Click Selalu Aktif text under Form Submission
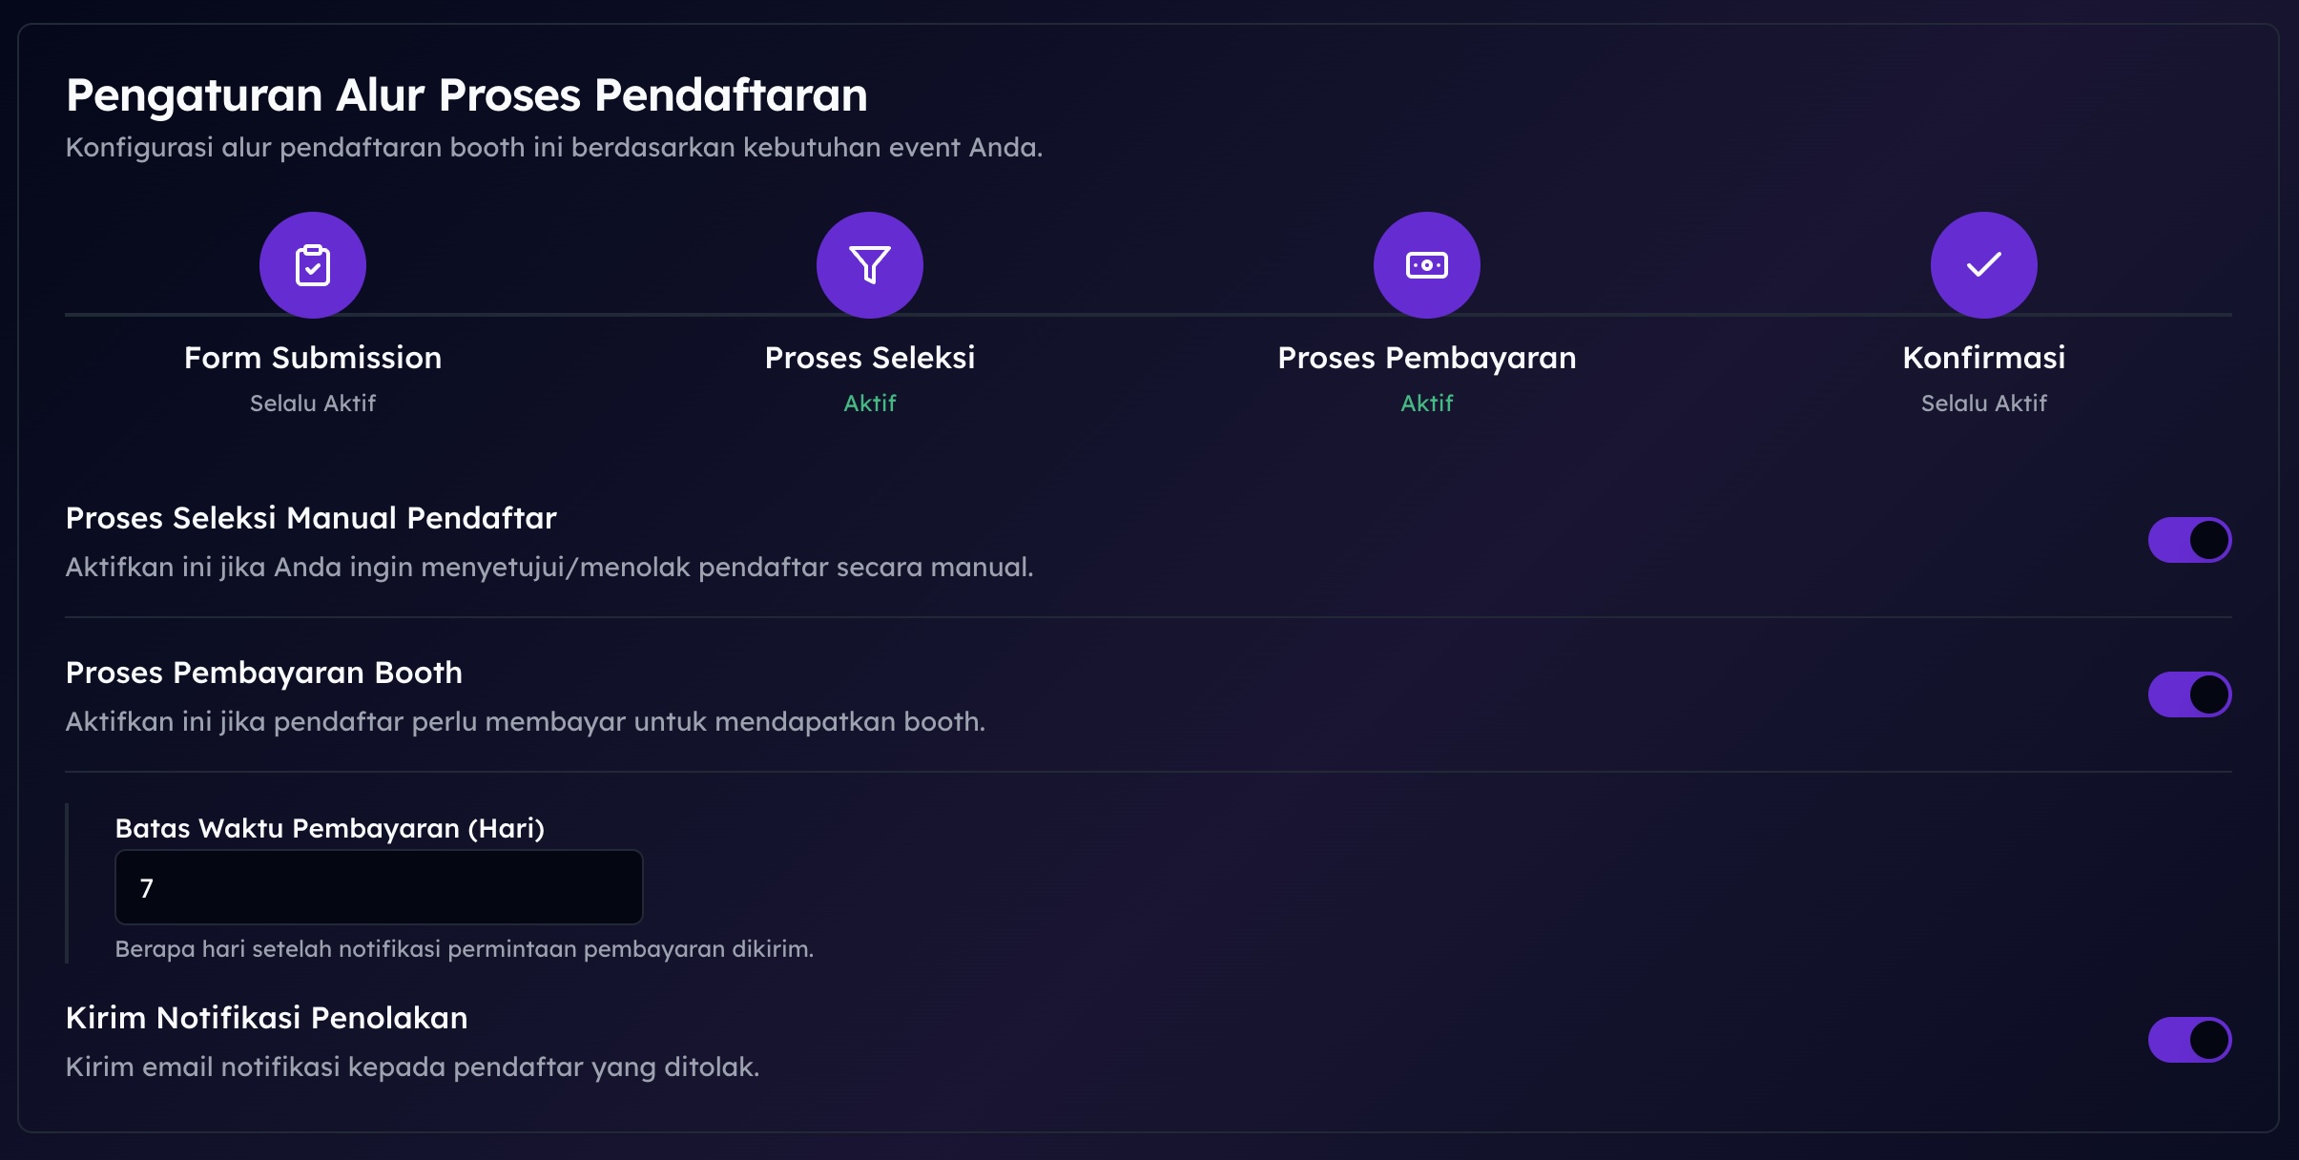The width and height of the screenshot is (2299, 1160). click(x=313, y=404)
